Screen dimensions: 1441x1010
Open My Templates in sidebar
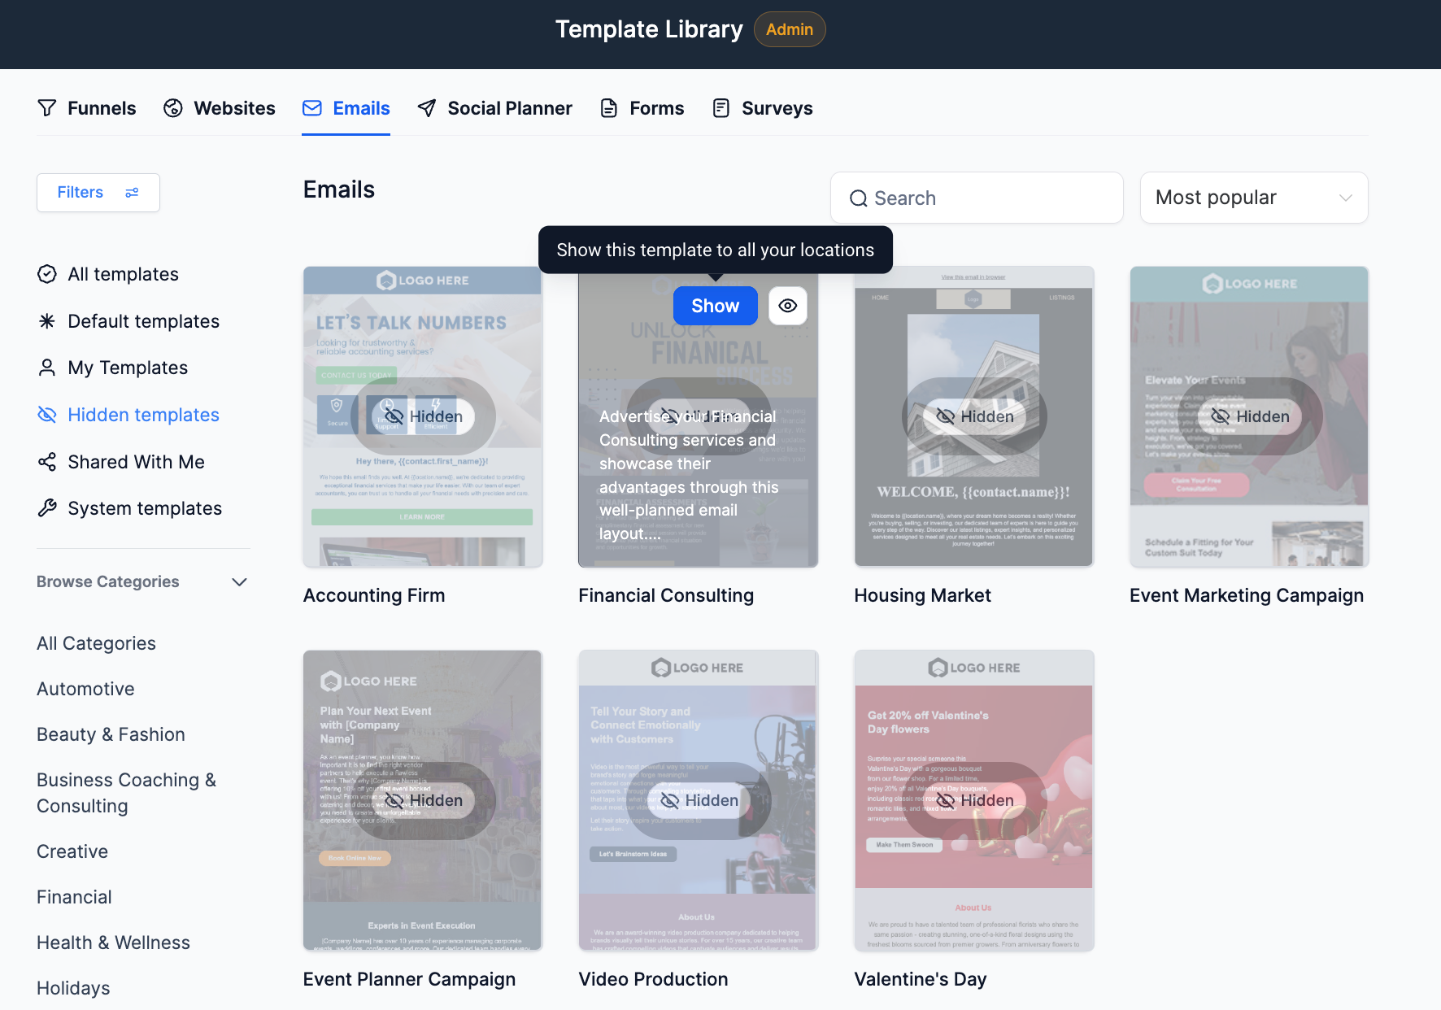113,368
